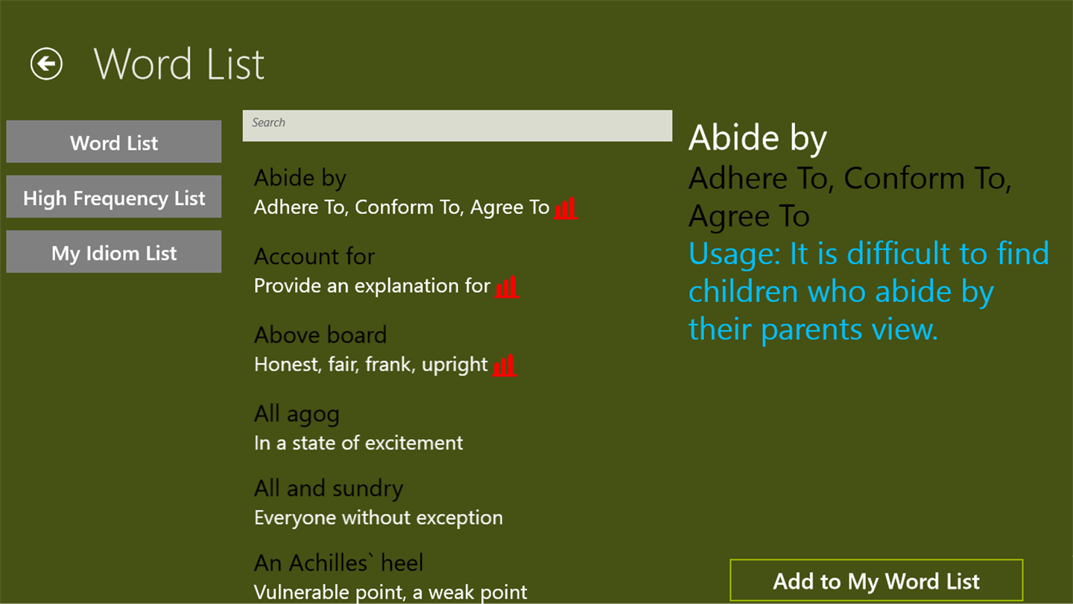Click frequency bars icon beside Above board
Image resolution: width=1073 pixels, height=604 pixels.
coord(504,365)
